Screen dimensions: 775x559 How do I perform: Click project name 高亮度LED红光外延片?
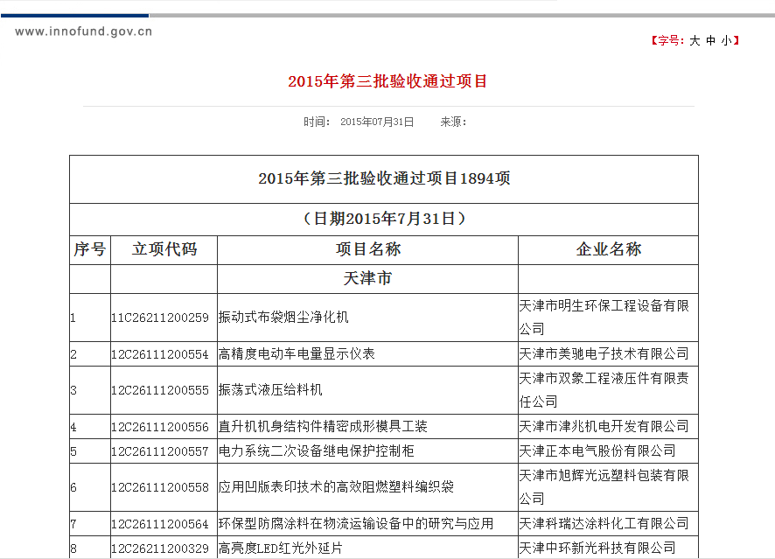[281, 549]
